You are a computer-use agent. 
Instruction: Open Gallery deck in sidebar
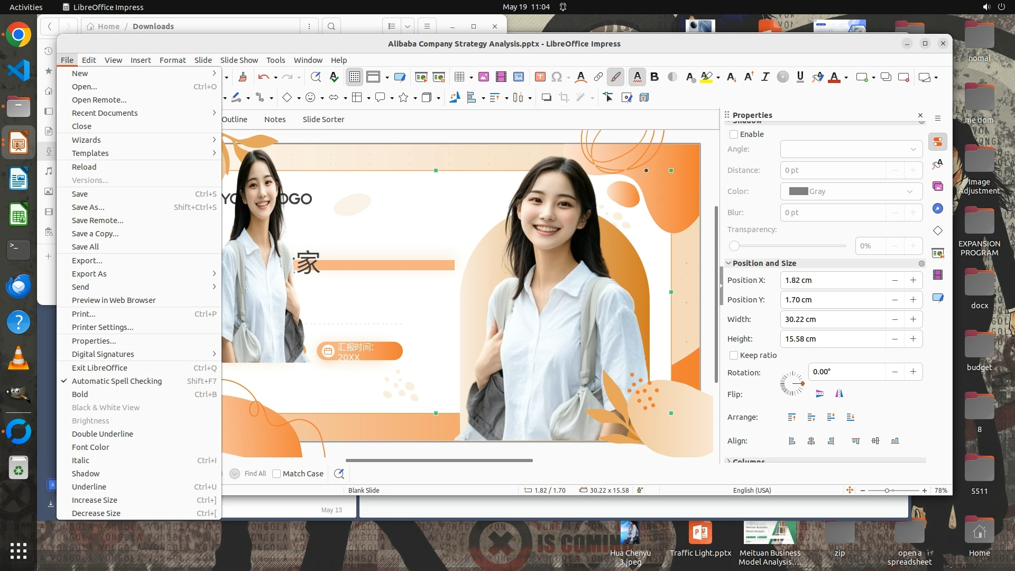tap(938, 186)
